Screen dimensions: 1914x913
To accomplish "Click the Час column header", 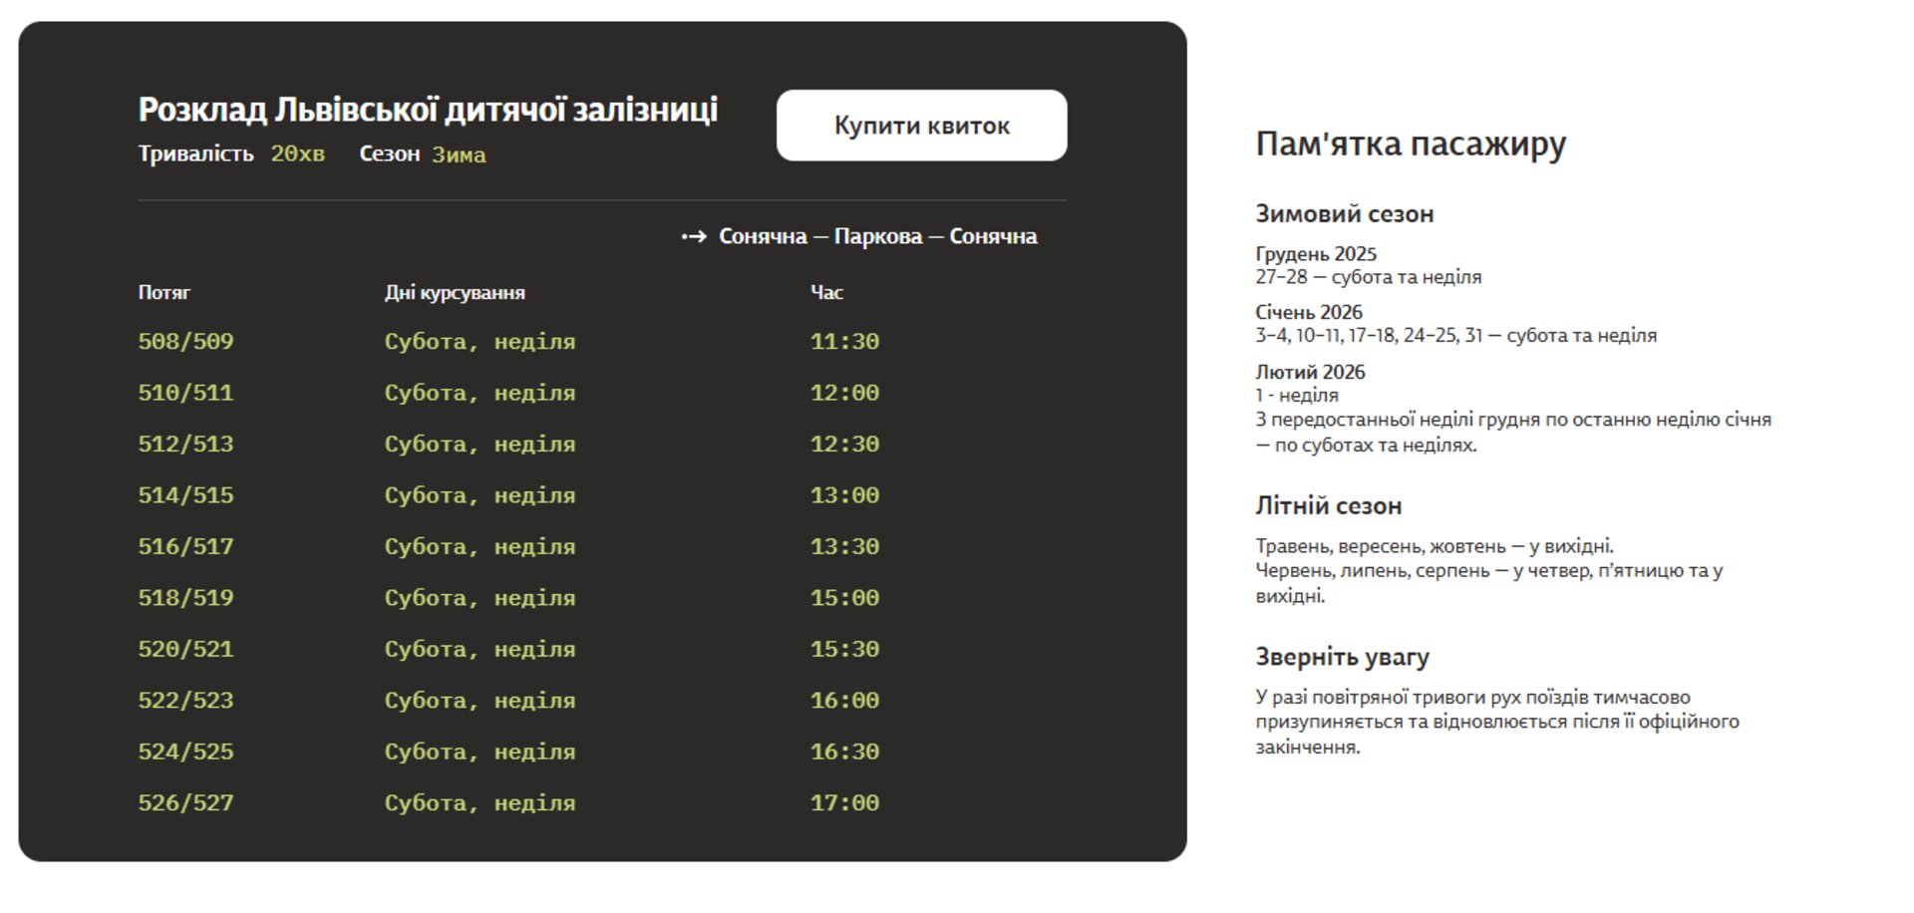I will click(826, 293).
